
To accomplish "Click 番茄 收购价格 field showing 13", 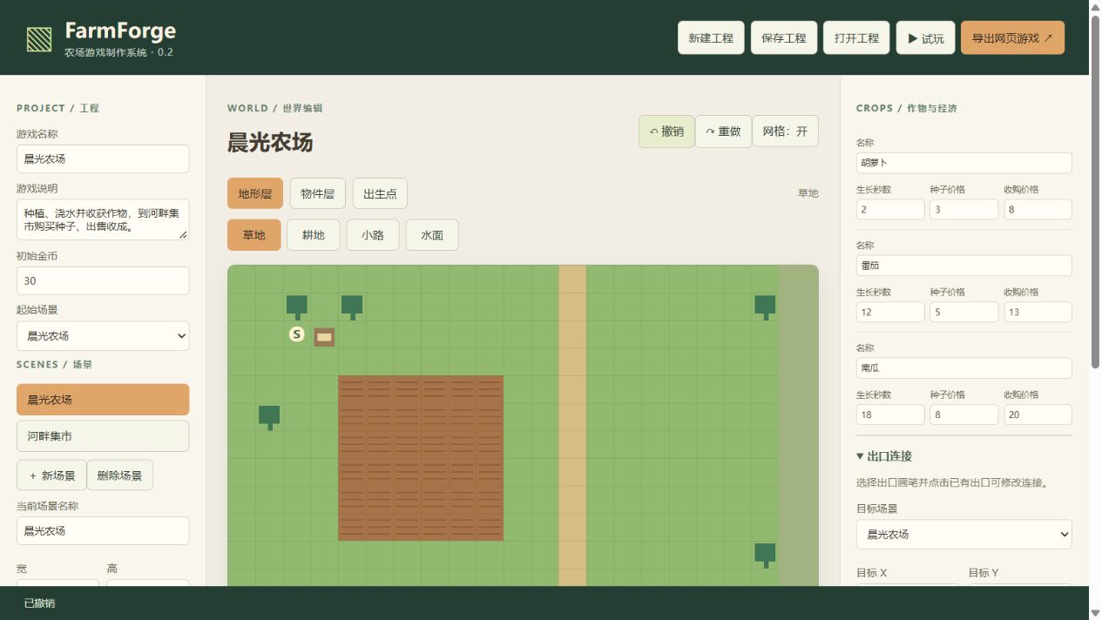I will click(x=1038, y=312).
